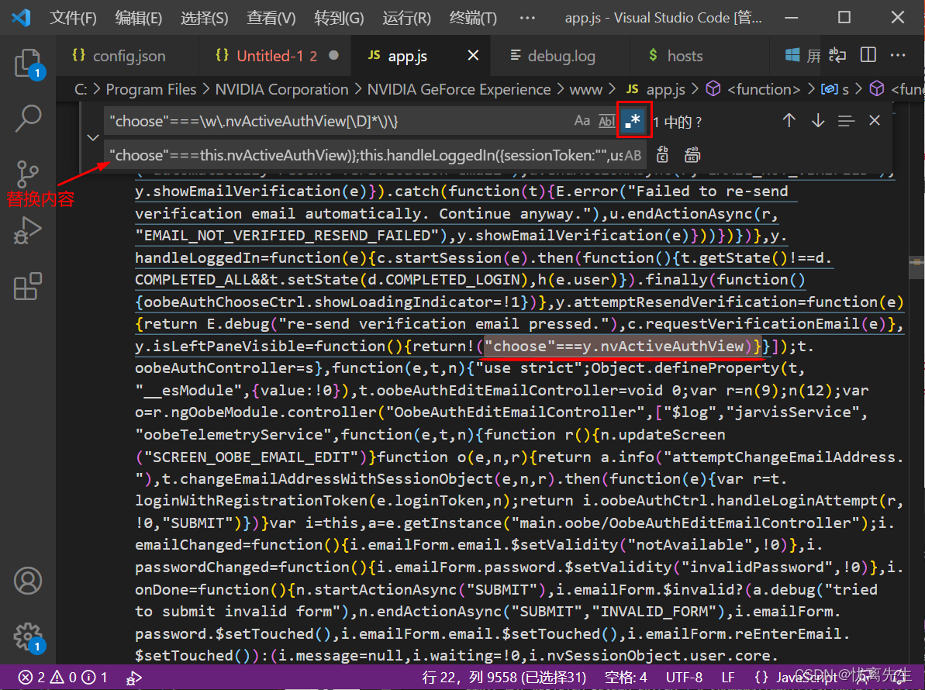Open the Manage gear settings icon
The width and height of the screenshot is (925, 690).
(x=28, y=637)
